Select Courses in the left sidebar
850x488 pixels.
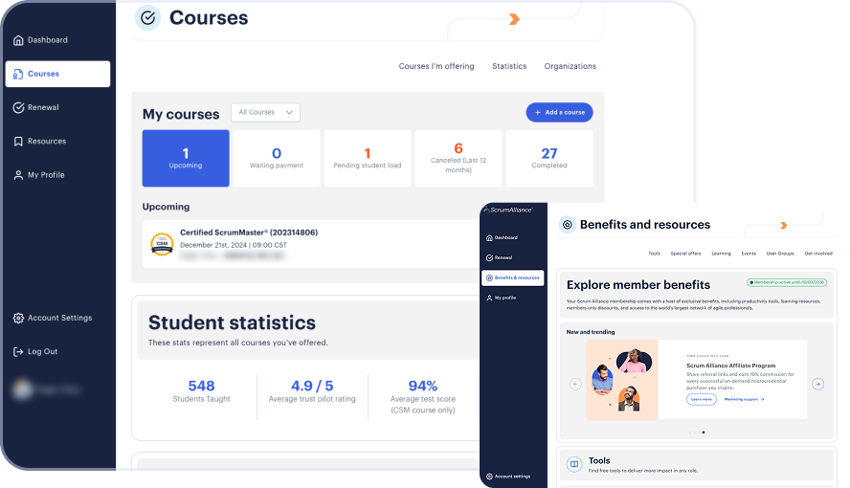(57, 74)
